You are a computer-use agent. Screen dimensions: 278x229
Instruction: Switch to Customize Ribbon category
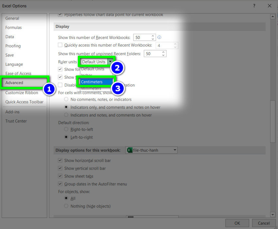tap(22, 93)
